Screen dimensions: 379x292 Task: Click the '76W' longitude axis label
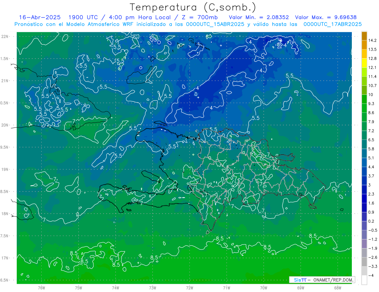(41, 288)
